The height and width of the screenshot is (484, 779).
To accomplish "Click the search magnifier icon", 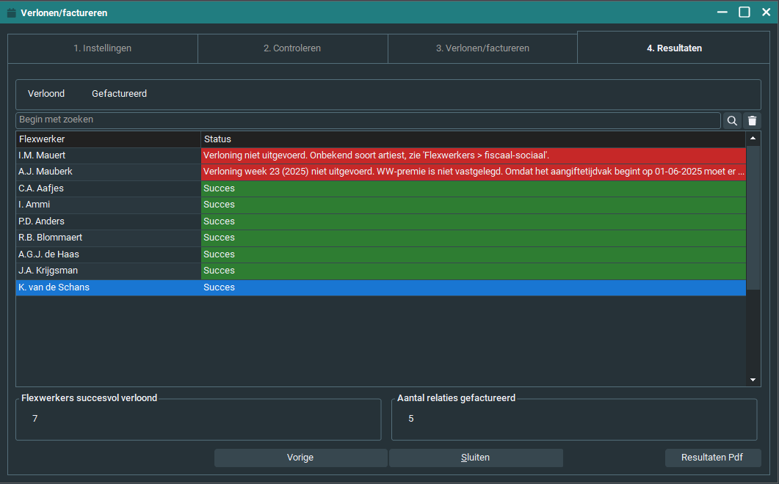I will point(732,121).
